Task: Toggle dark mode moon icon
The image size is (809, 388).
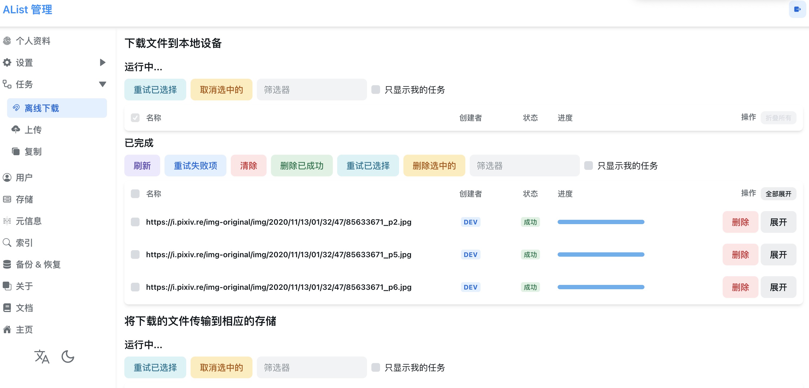Action: point(68,357)
